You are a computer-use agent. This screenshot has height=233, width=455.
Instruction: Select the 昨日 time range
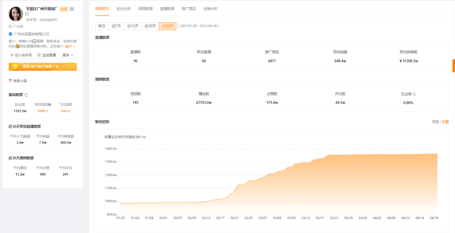click(x=102, y=26)
